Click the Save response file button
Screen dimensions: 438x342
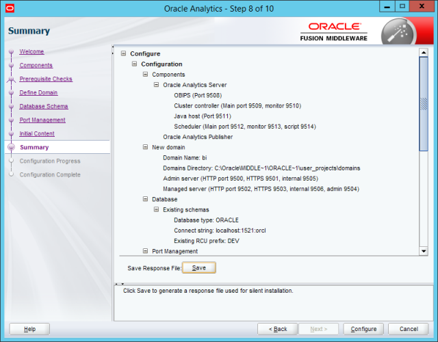(199, 267)
